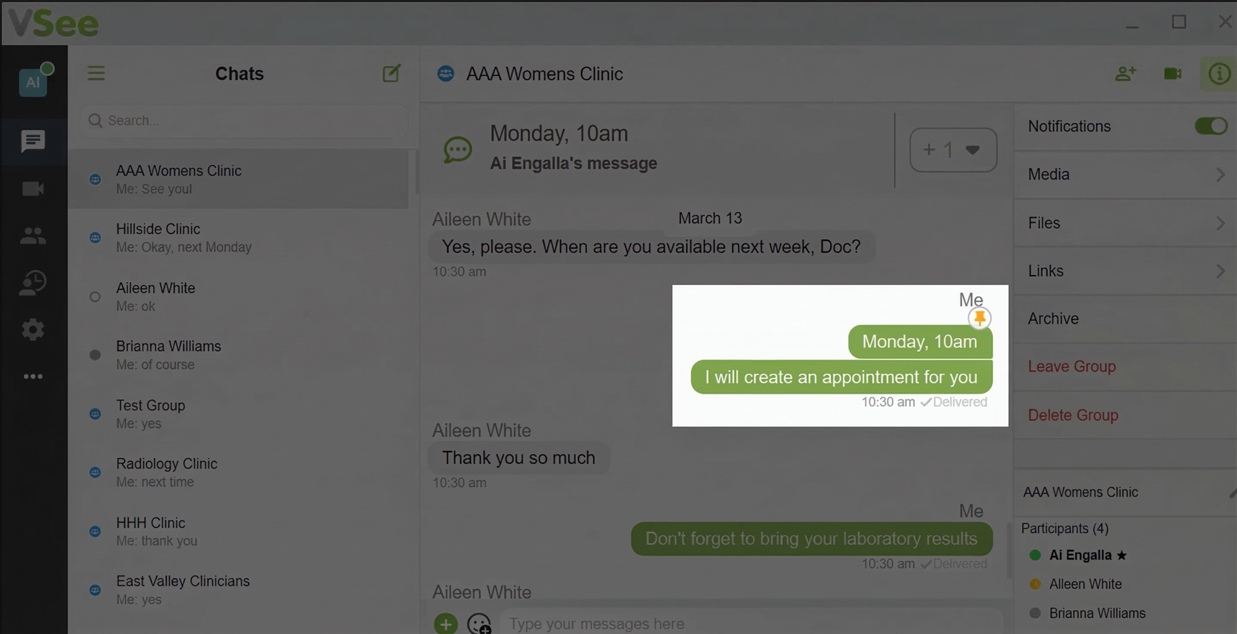The width and height of the screenshot is (1237, 634).
Task: Click the compose new chat icon
Action: pyautogui.click(x=391, y=74)
